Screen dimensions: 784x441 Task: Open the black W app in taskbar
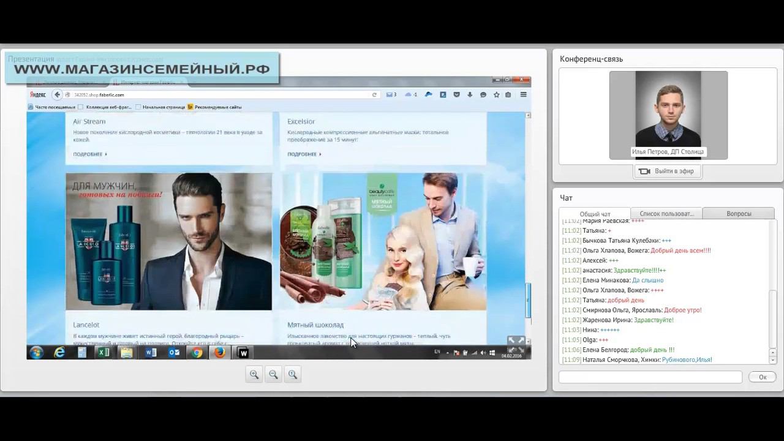point(243,352)
